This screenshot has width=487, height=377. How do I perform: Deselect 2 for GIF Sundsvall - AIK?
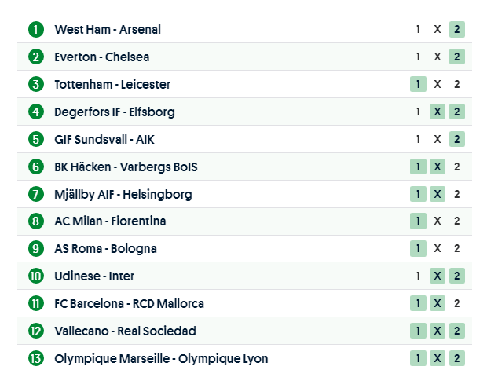point(457,139)
